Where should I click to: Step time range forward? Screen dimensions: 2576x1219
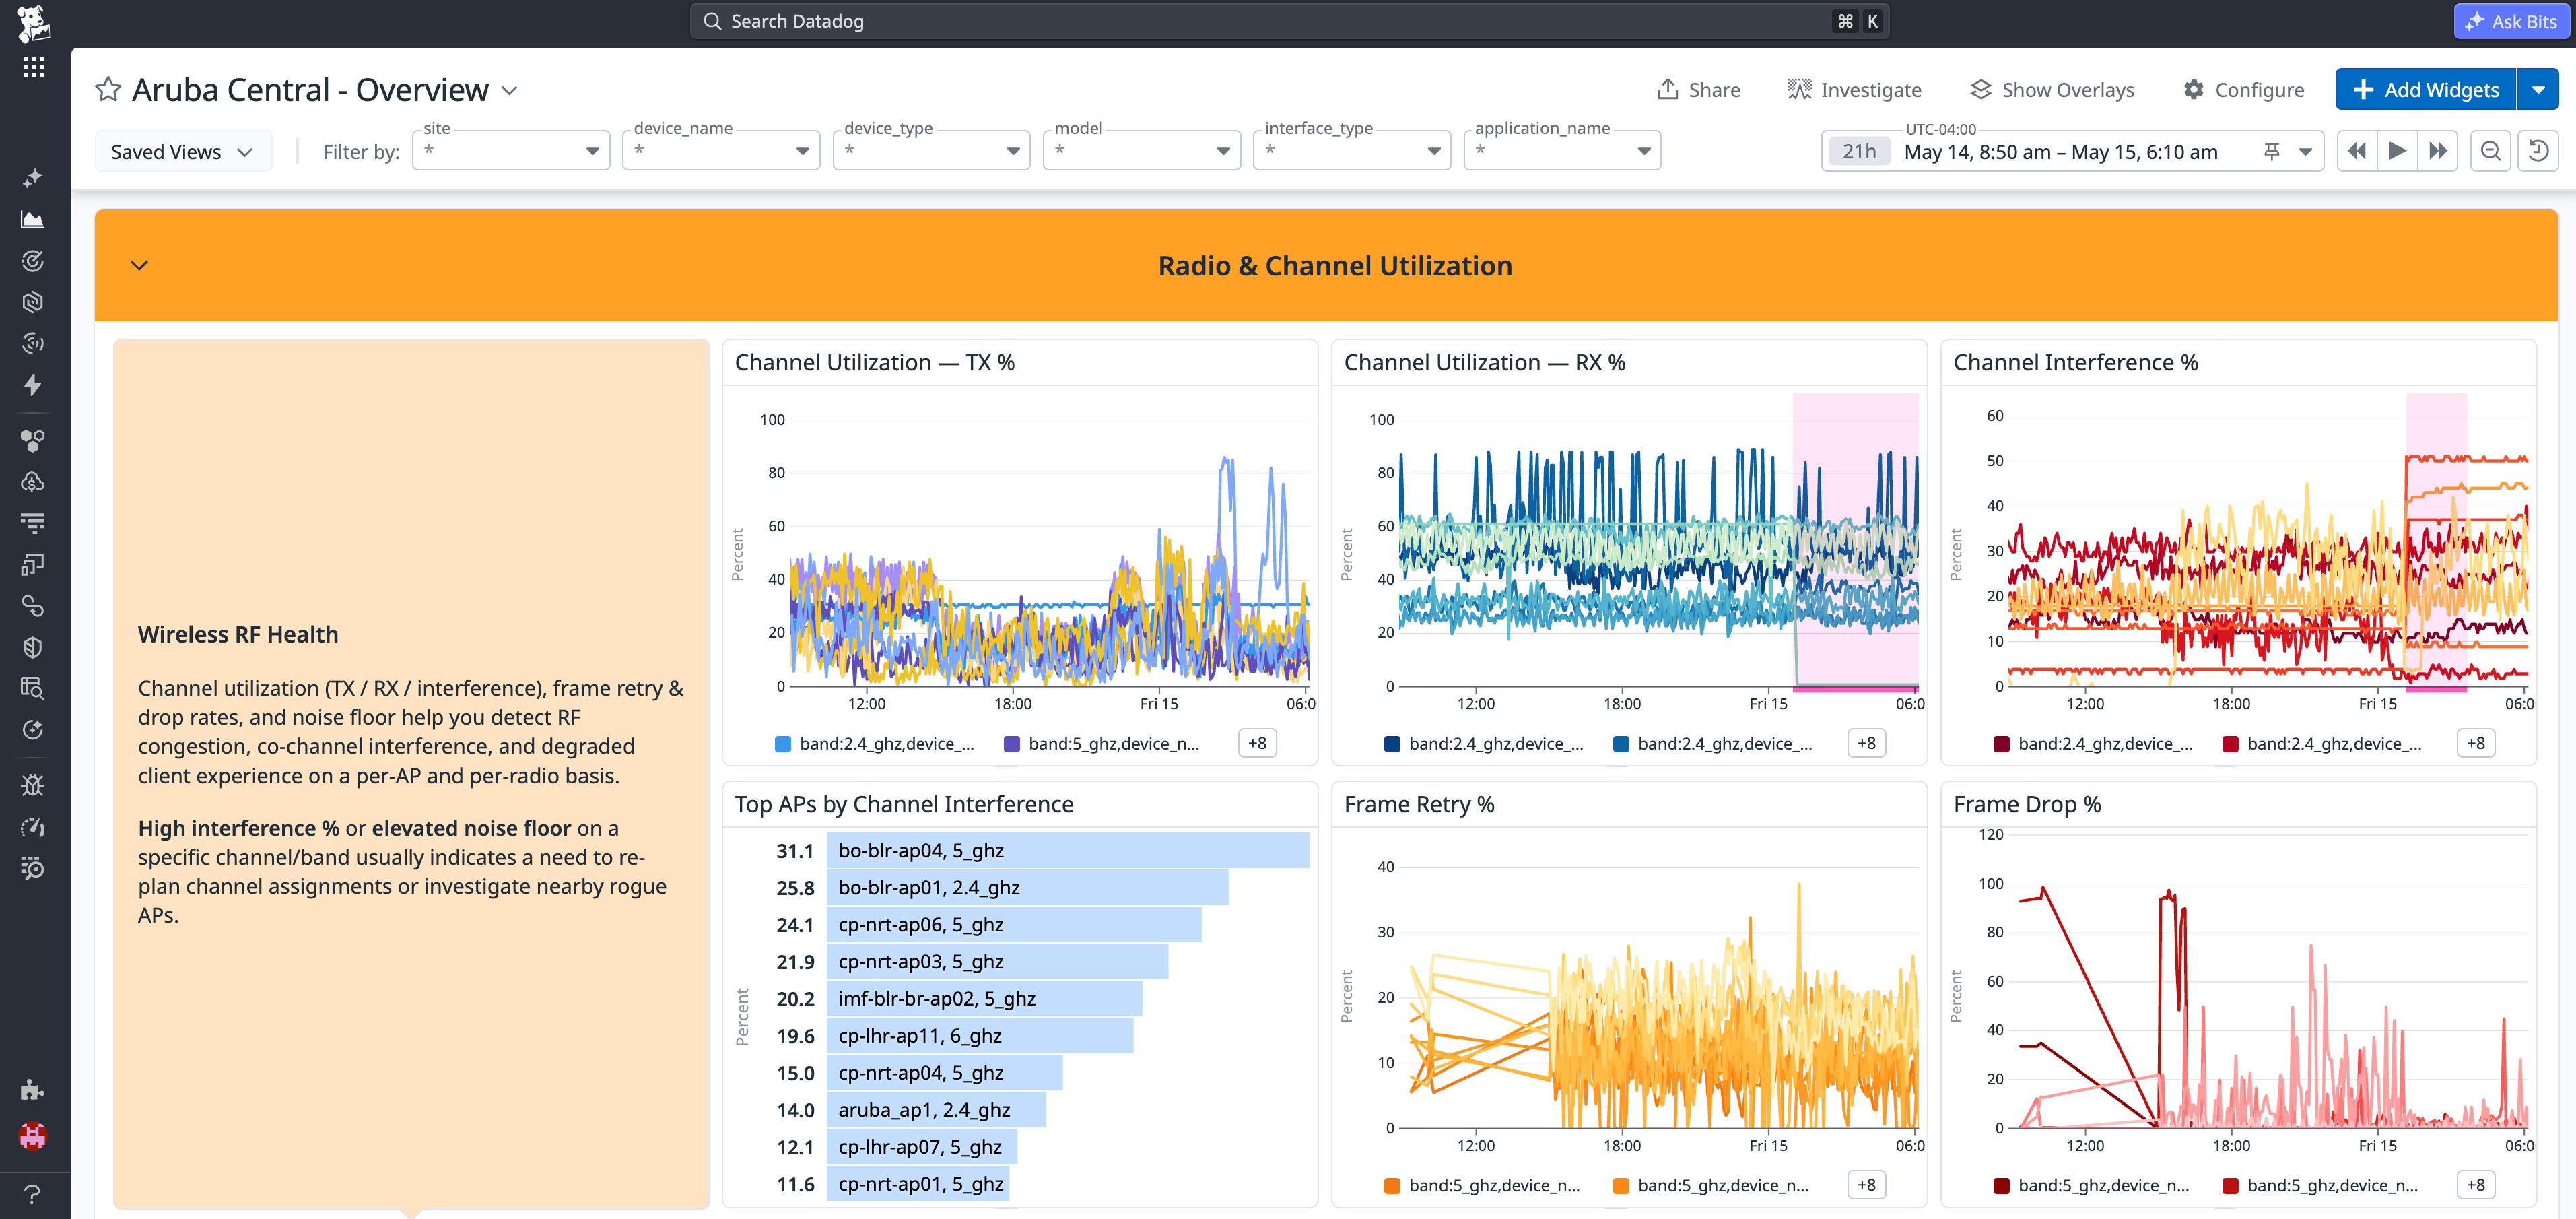(x=2438, y=151)
